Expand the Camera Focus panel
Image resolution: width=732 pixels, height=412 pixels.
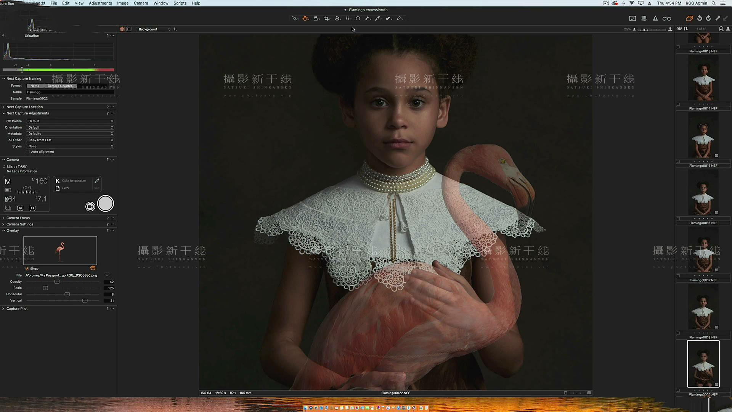[3, 218]
